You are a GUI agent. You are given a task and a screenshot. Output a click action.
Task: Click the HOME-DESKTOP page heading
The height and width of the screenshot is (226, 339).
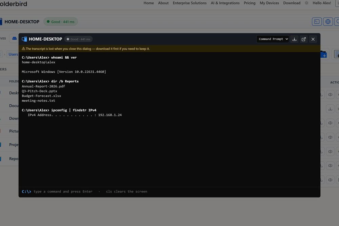coord(22,22)
